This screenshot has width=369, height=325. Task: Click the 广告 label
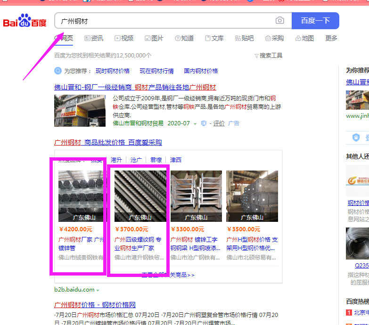[x=234, y=123]
